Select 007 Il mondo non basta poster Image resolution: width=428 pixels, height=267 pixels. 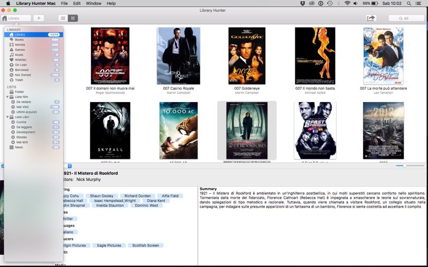315,56
